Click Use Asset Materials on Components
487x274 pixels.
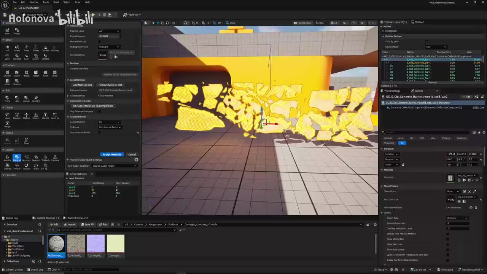[93, 106]
